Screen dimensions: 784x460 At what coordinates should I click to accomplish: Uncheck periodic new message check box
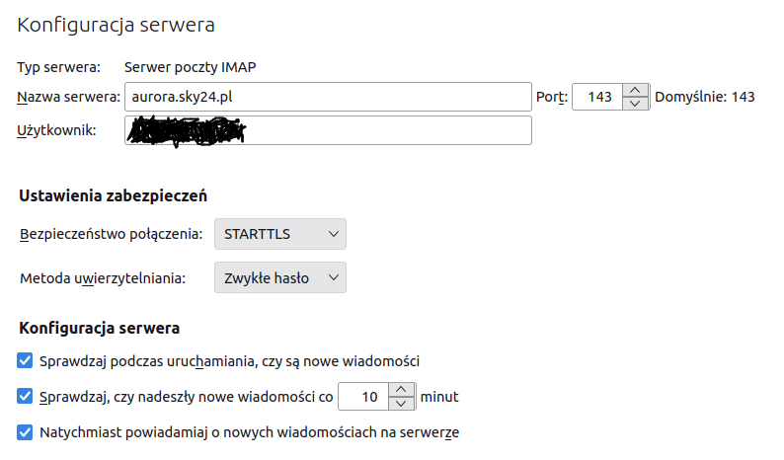pyautogui.click(x=26, y=397)
